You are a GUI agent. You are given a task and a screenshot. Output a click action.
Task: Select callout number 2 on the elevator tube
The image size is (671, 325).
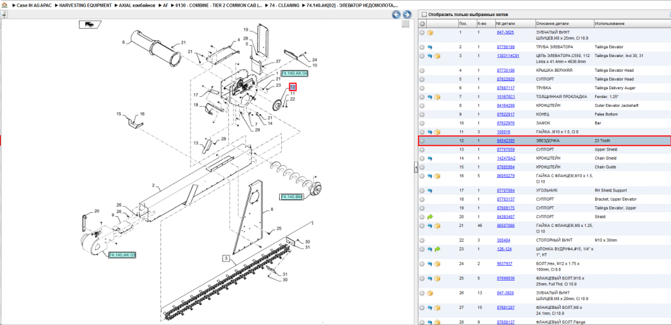(x=153, y=187)
